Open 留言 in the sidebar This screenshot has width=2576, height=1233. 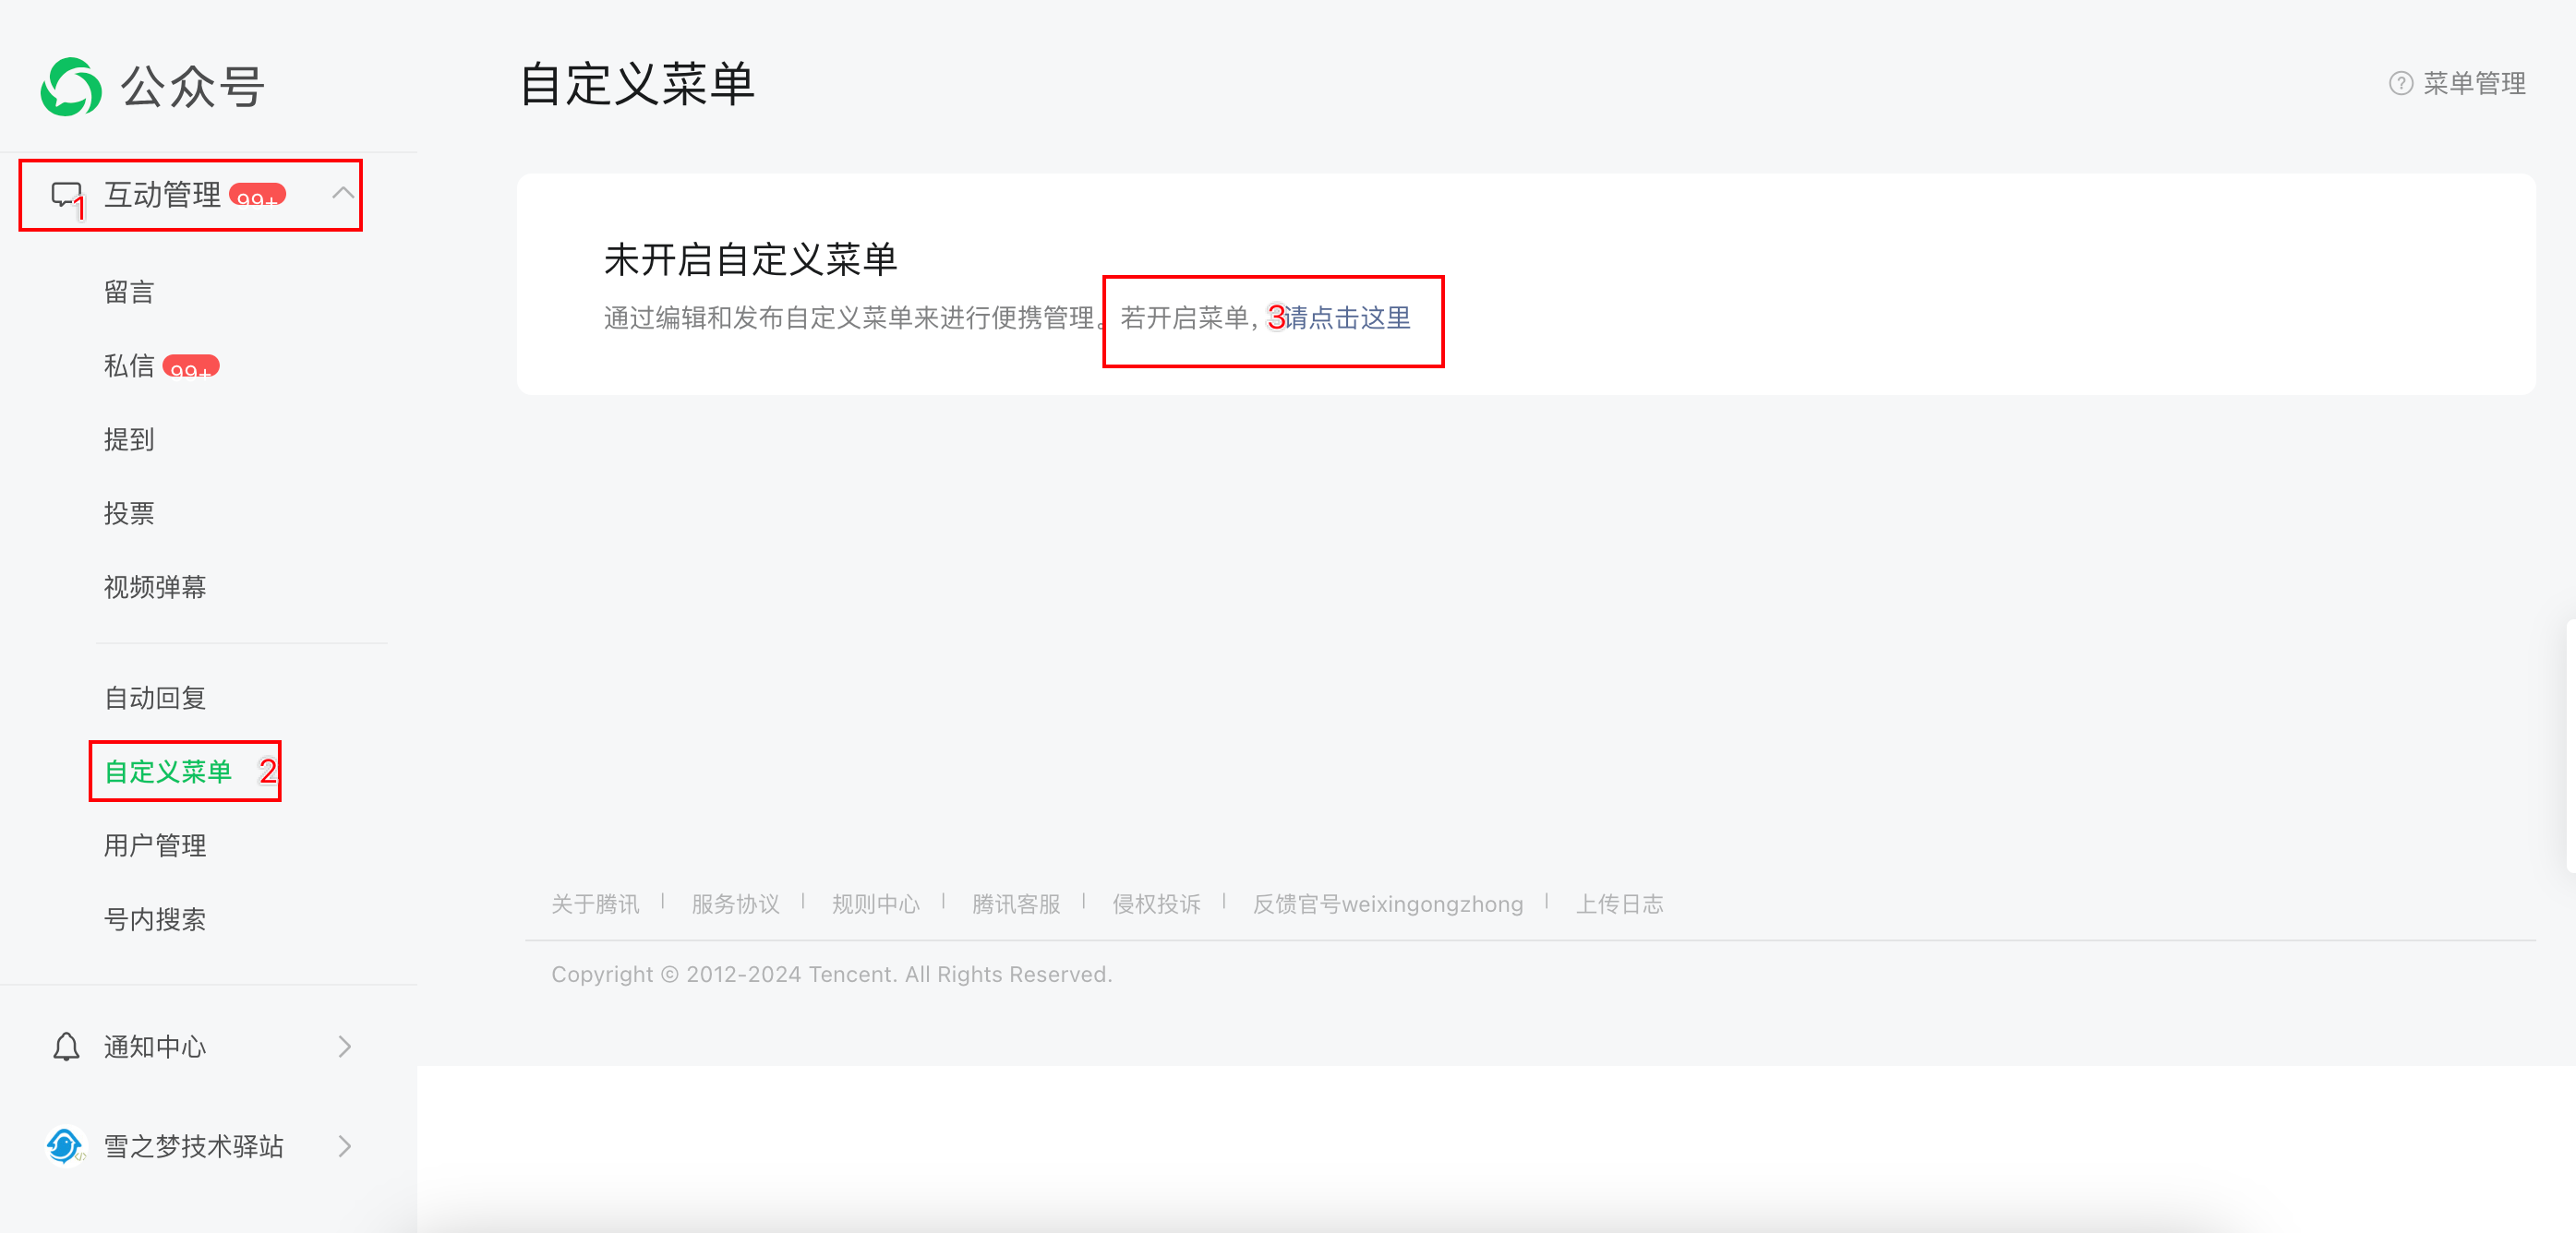(x=129, y=292)
